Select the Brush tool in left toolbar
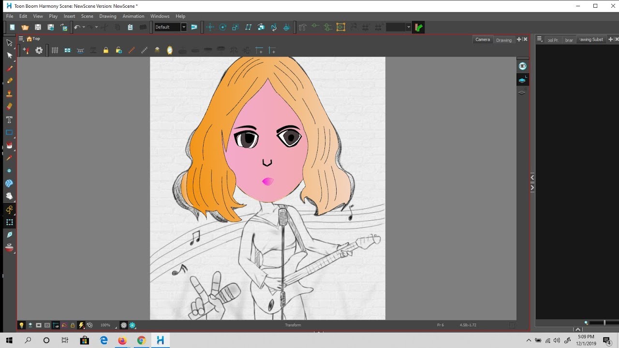 point(9,68)
